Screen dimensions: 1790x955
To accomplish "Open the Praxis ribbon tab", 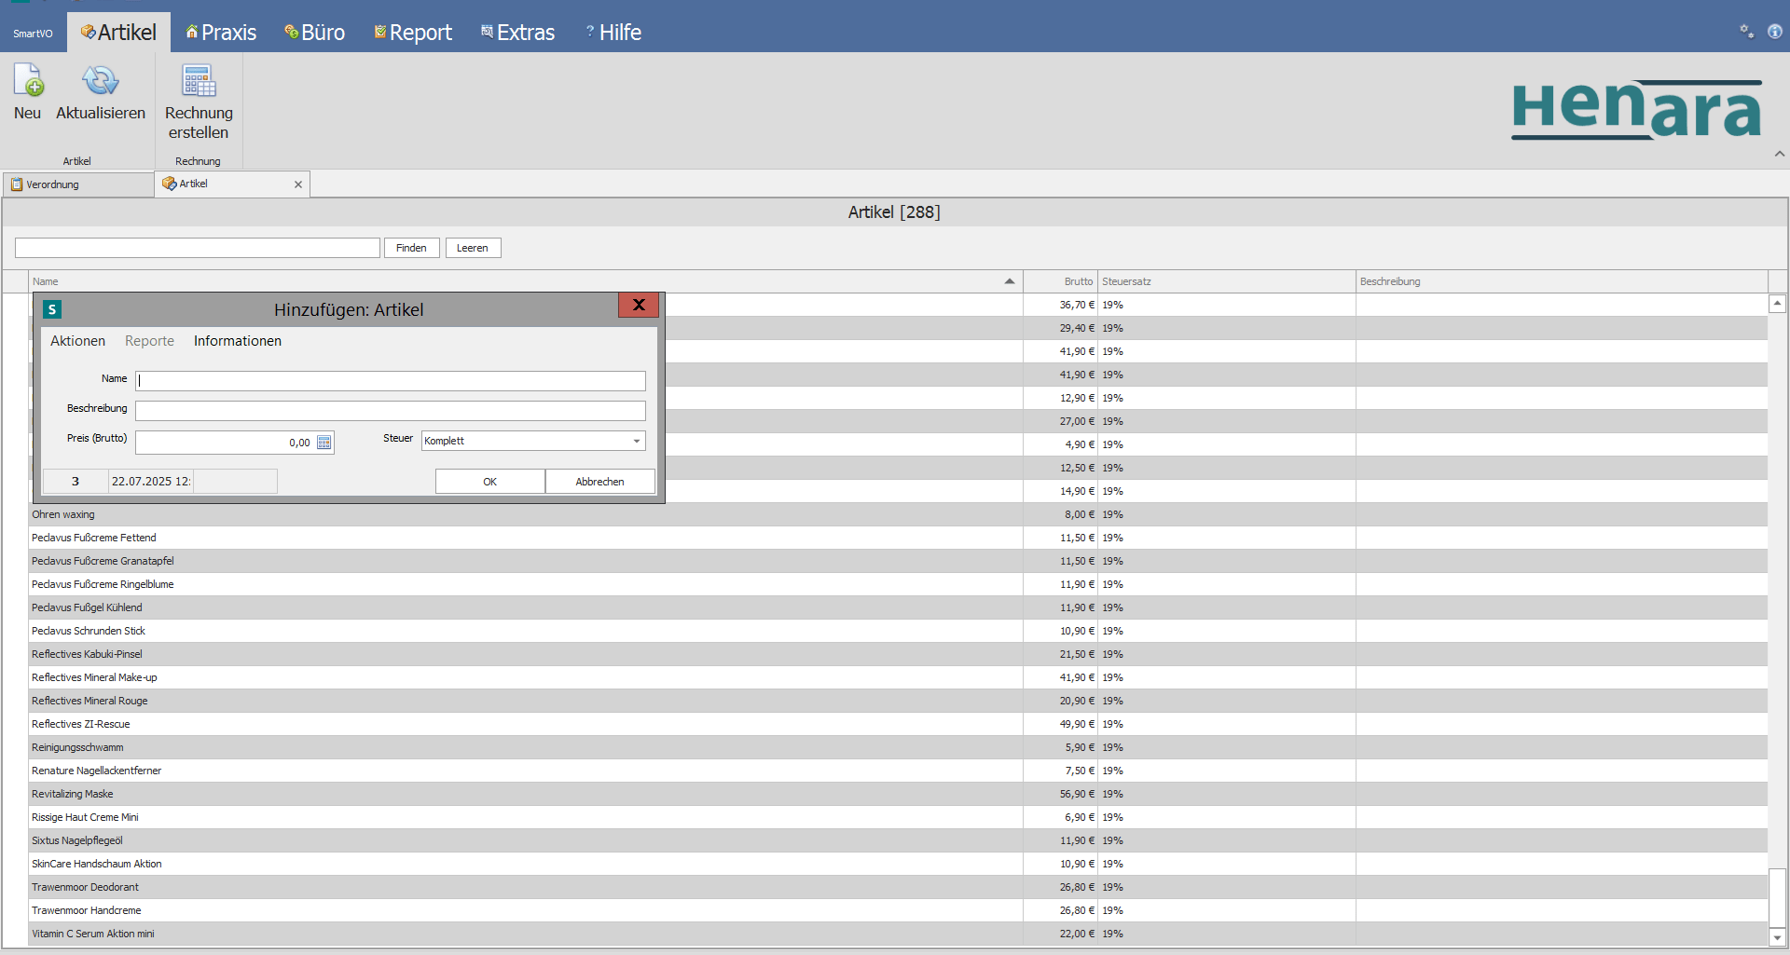I will click(221, 33).
